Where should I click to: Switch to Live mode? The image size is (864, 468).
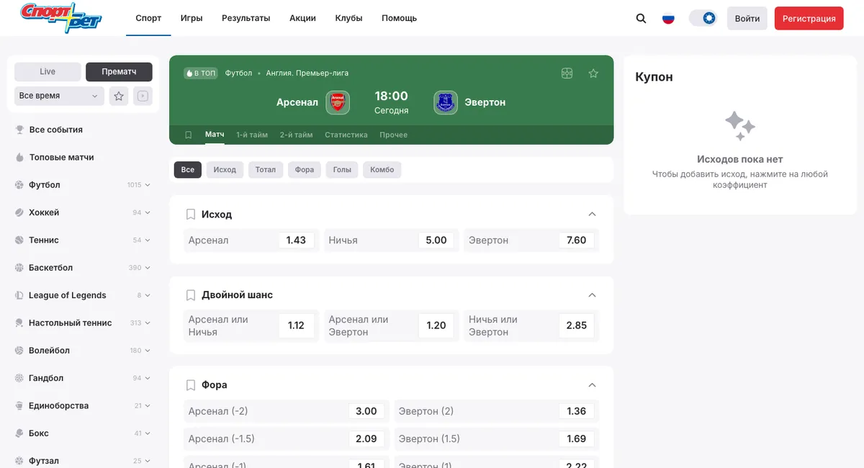(48, 72)
